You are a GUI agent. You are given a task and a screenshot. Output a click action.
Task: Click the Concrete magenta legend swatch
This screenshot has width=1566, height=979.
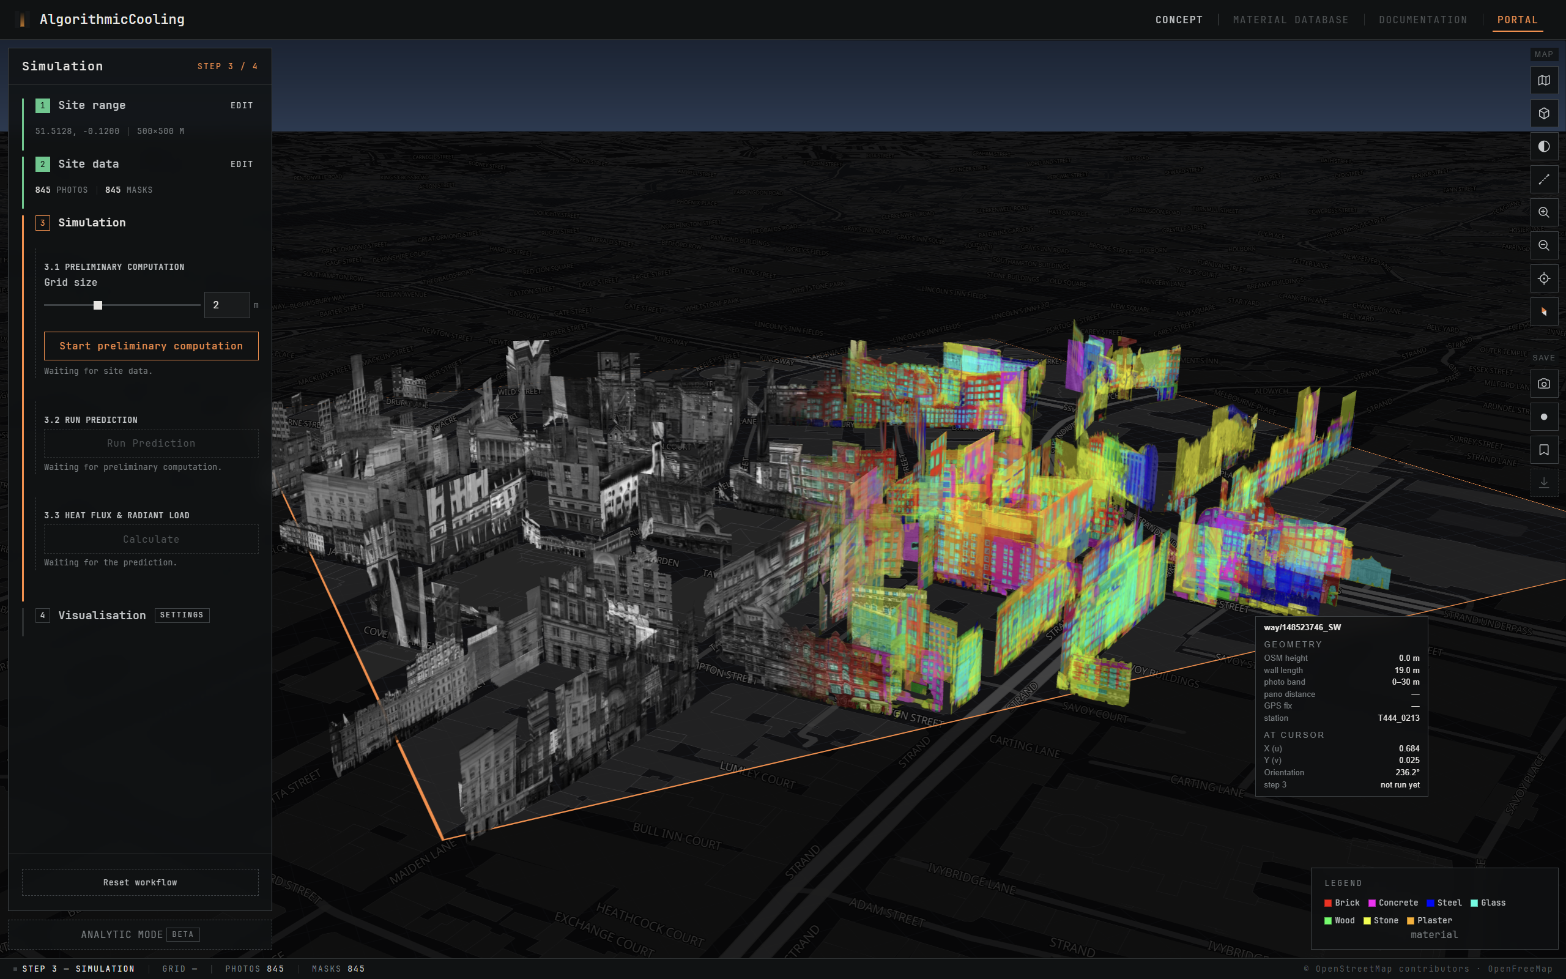[x=1371, y=903]
